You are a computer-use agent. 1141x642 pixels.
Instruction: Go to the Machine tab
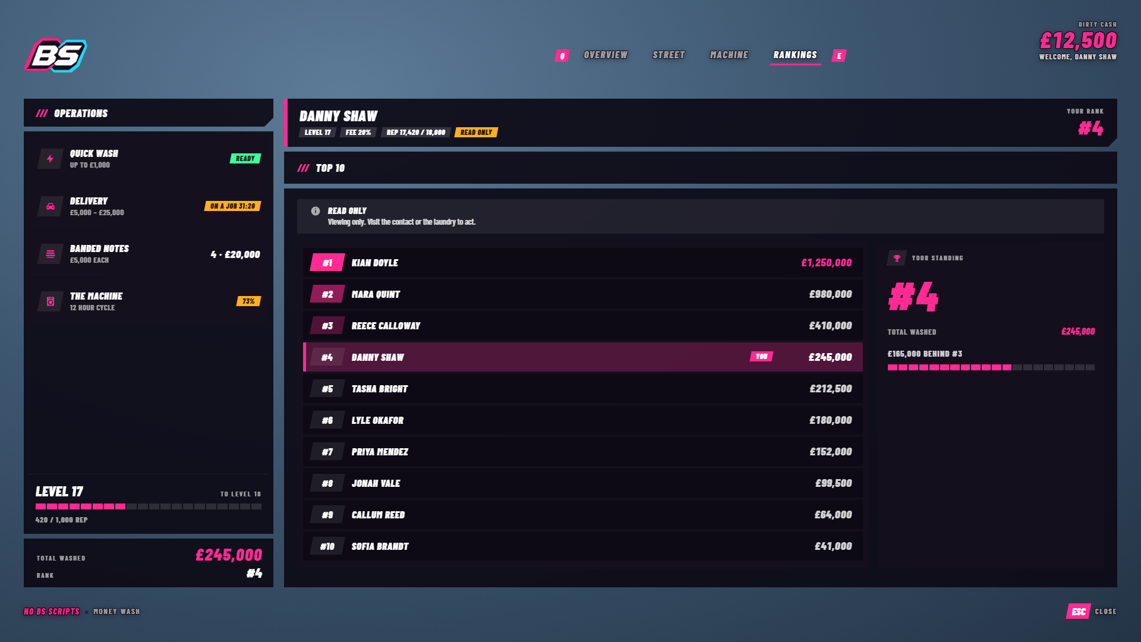pos(729,55)
